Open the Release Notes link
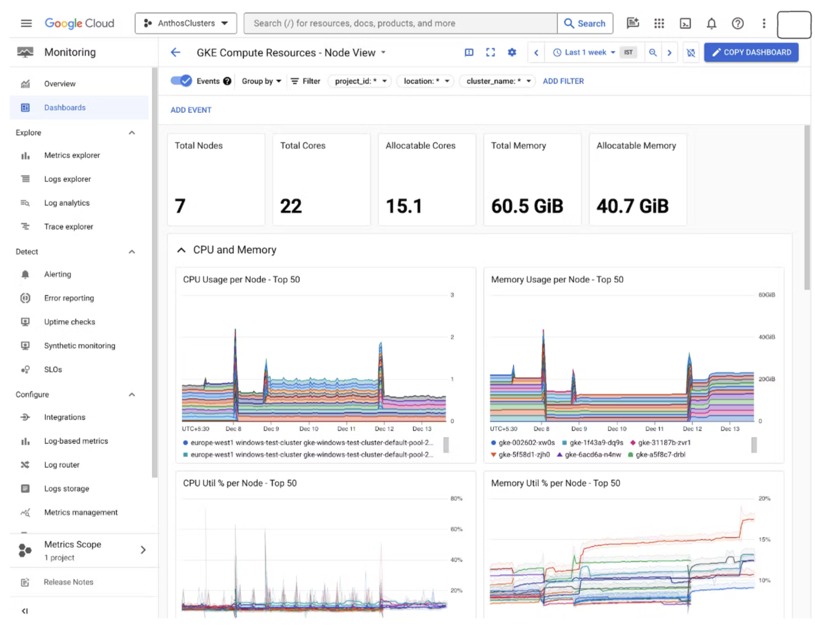The width and height of the screenshot is (815, 635). pos(68,582)
